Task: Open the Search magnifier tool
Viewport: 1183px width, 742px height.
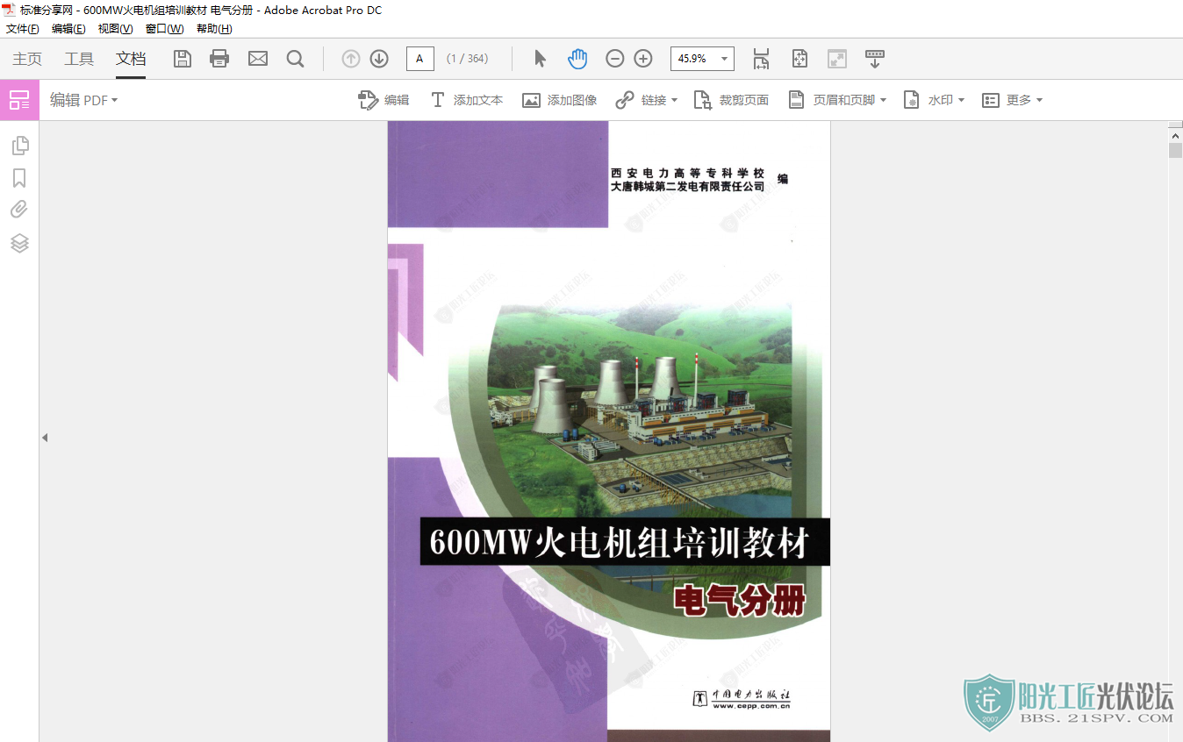Action: click(x=296, y=59)
